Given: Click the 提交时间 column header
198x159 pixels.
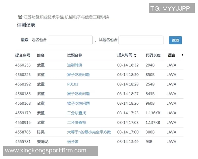Looking at the screenshot, I should point(125,55).
